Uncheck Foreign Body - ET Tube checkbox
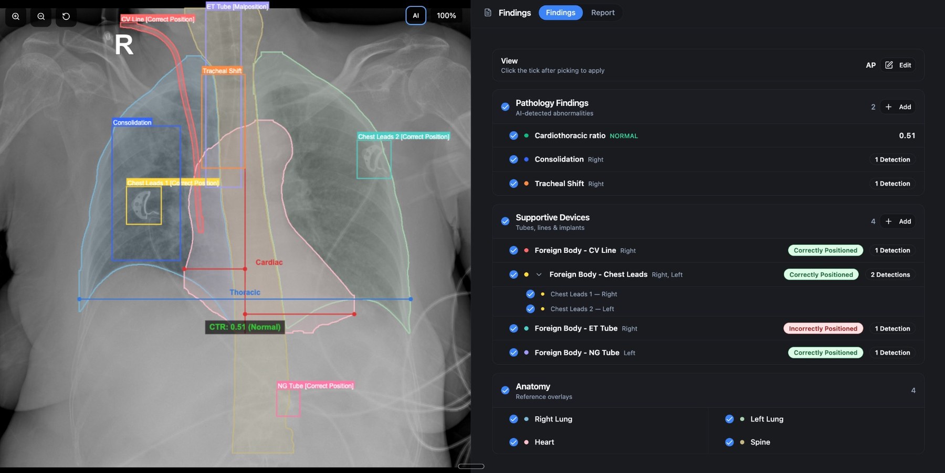This screenshot has height=473, width=945. point(513,328)
